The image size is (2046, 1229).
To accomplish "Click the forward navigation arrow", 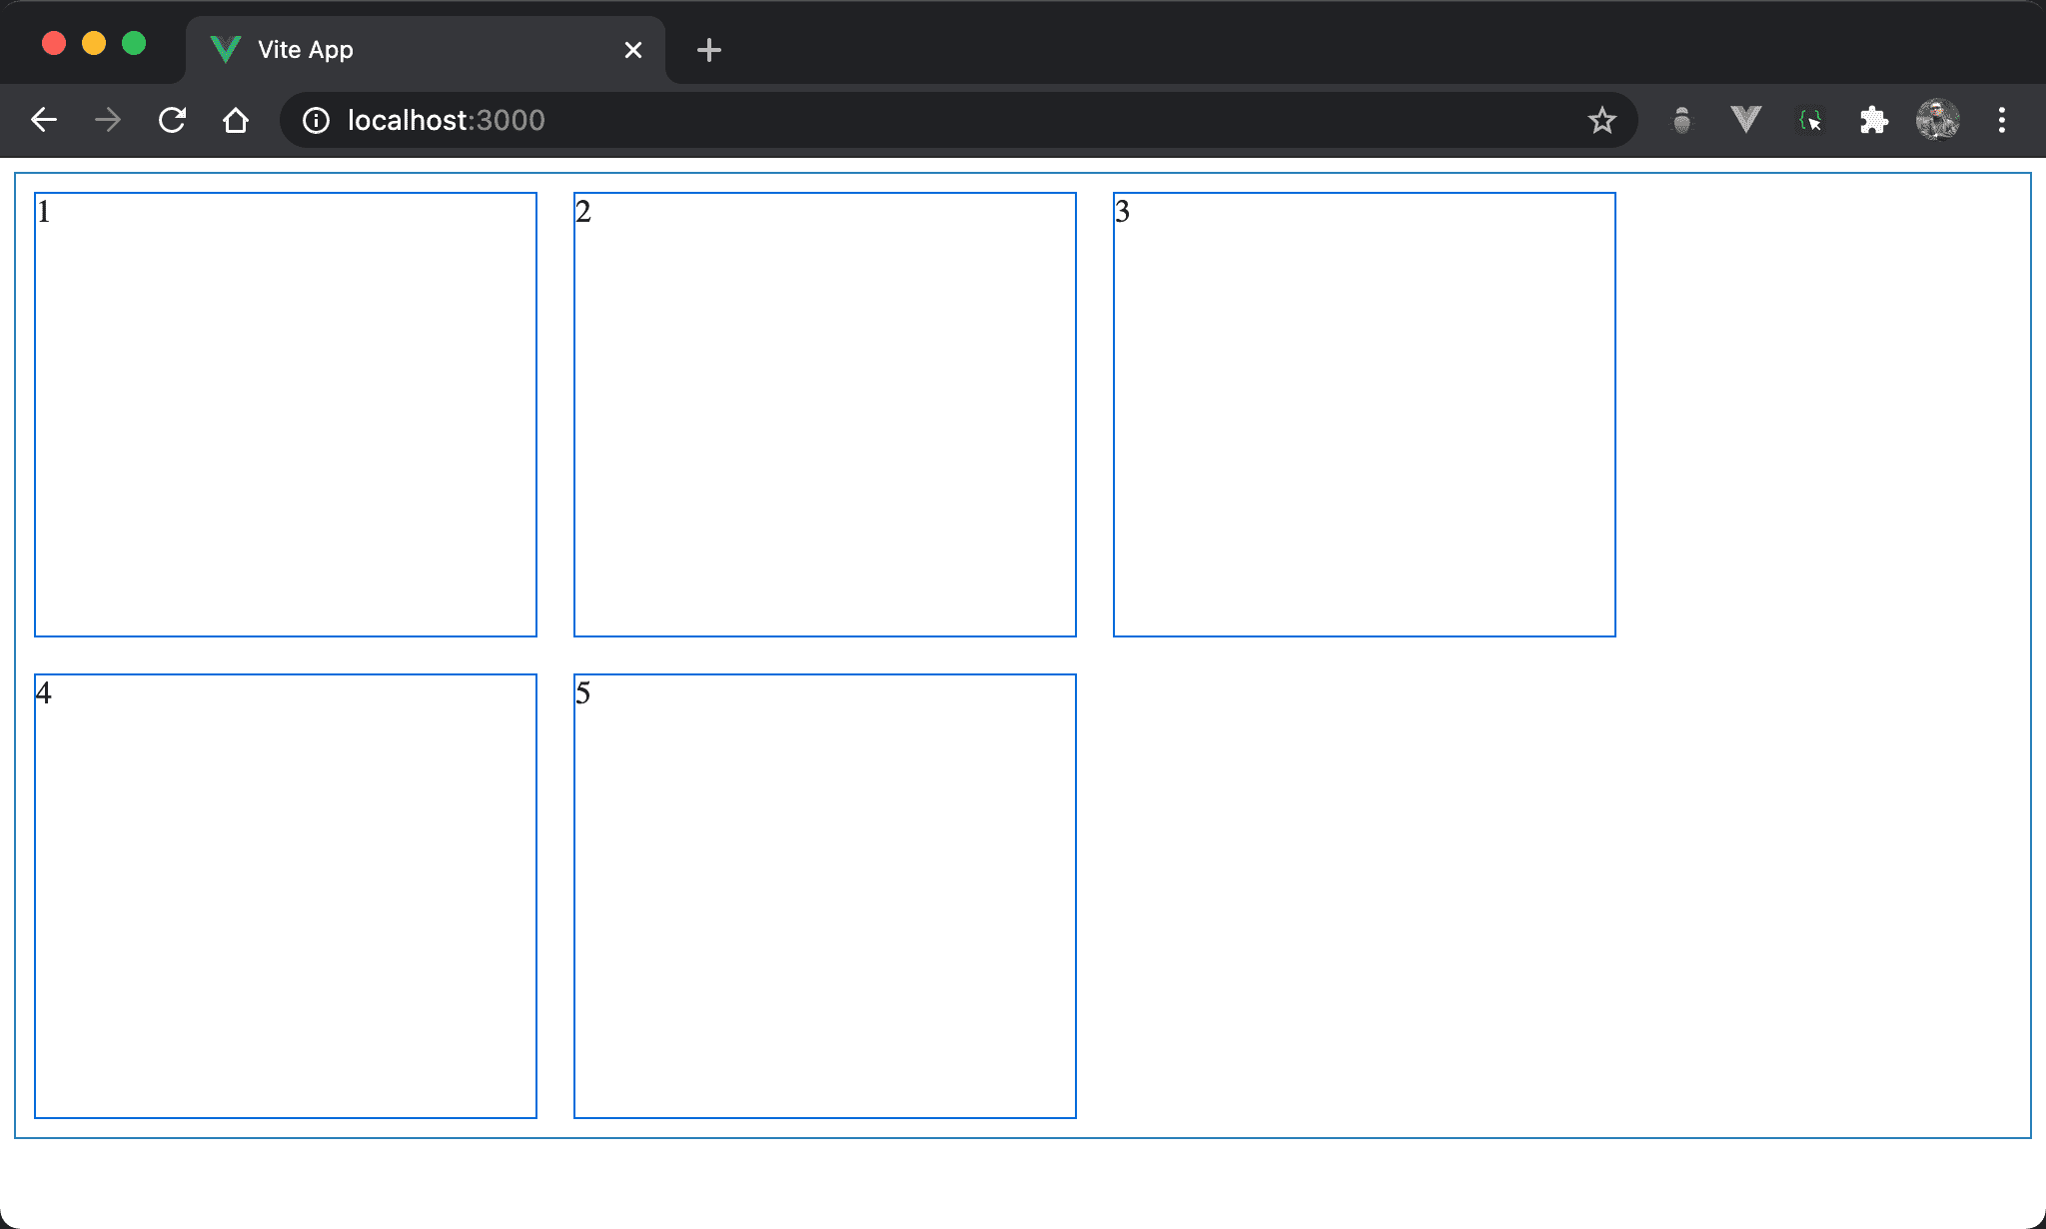I will click(108, 121).
